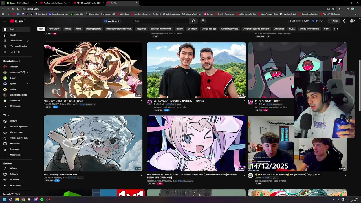Open the YouTube hamburger guide menu

click(x=5, y=21)
